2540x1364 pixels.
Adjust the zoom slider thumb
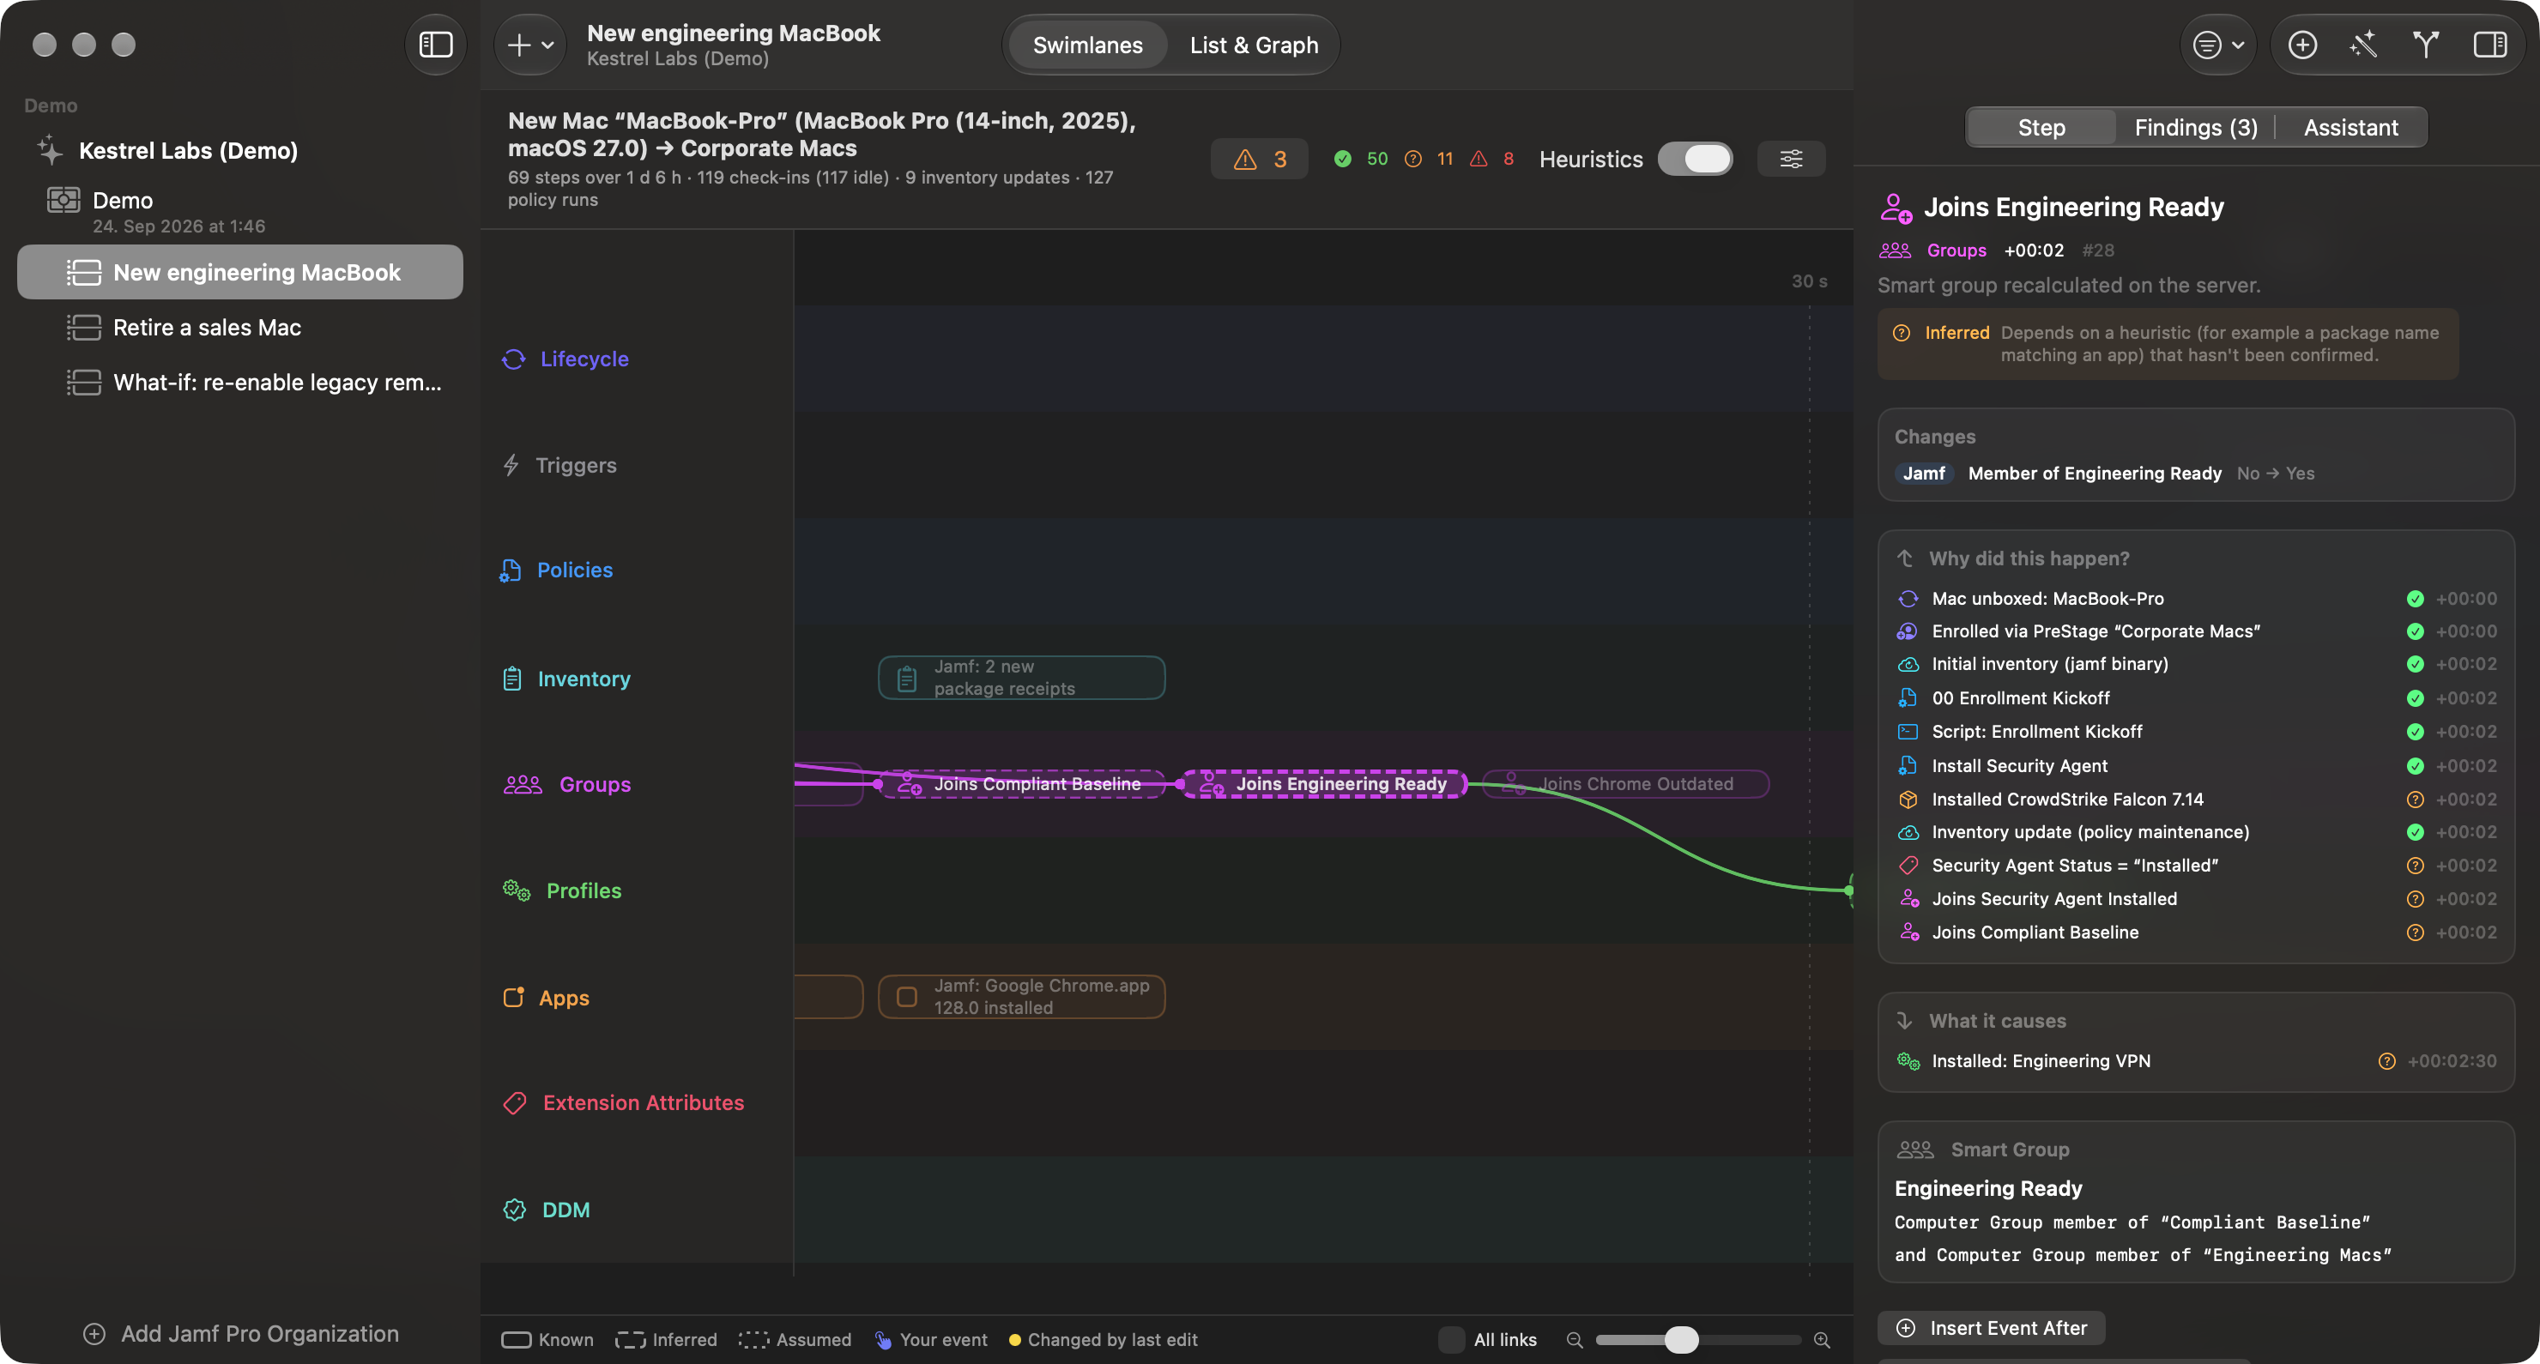1681,1339
